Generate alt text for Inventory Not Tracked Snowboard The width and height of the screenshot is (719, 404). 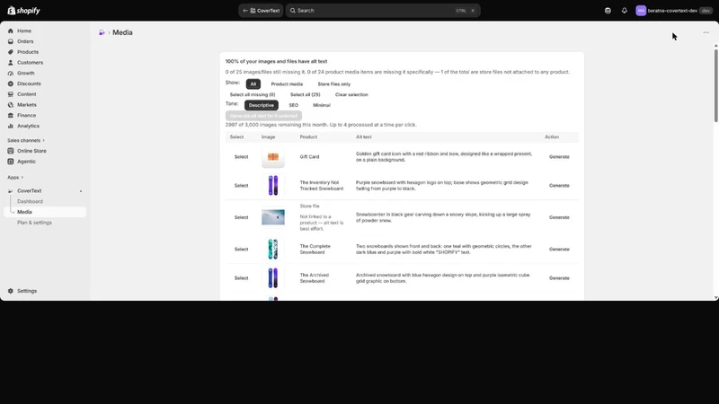559,186
